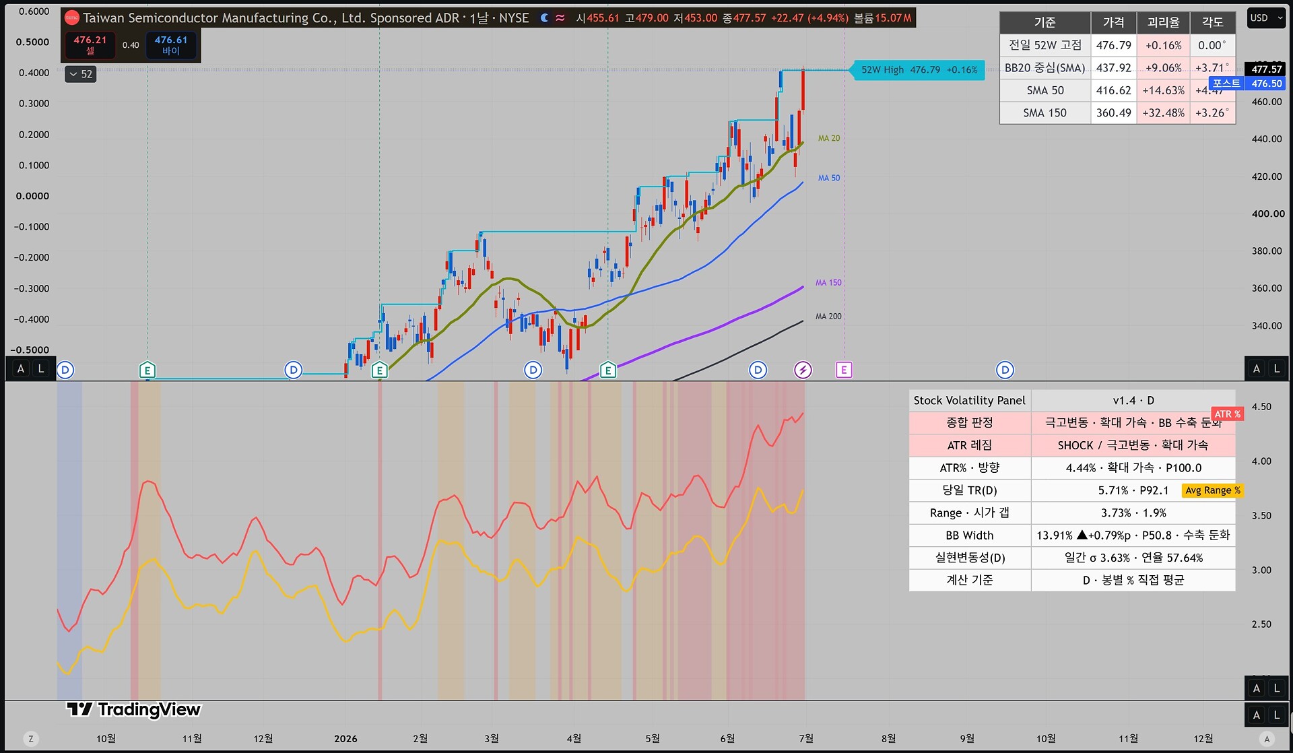The height and width of the screenshot is (753, 1293).
Task: Click the 437.92 price cell
Action: point(1114,68)
